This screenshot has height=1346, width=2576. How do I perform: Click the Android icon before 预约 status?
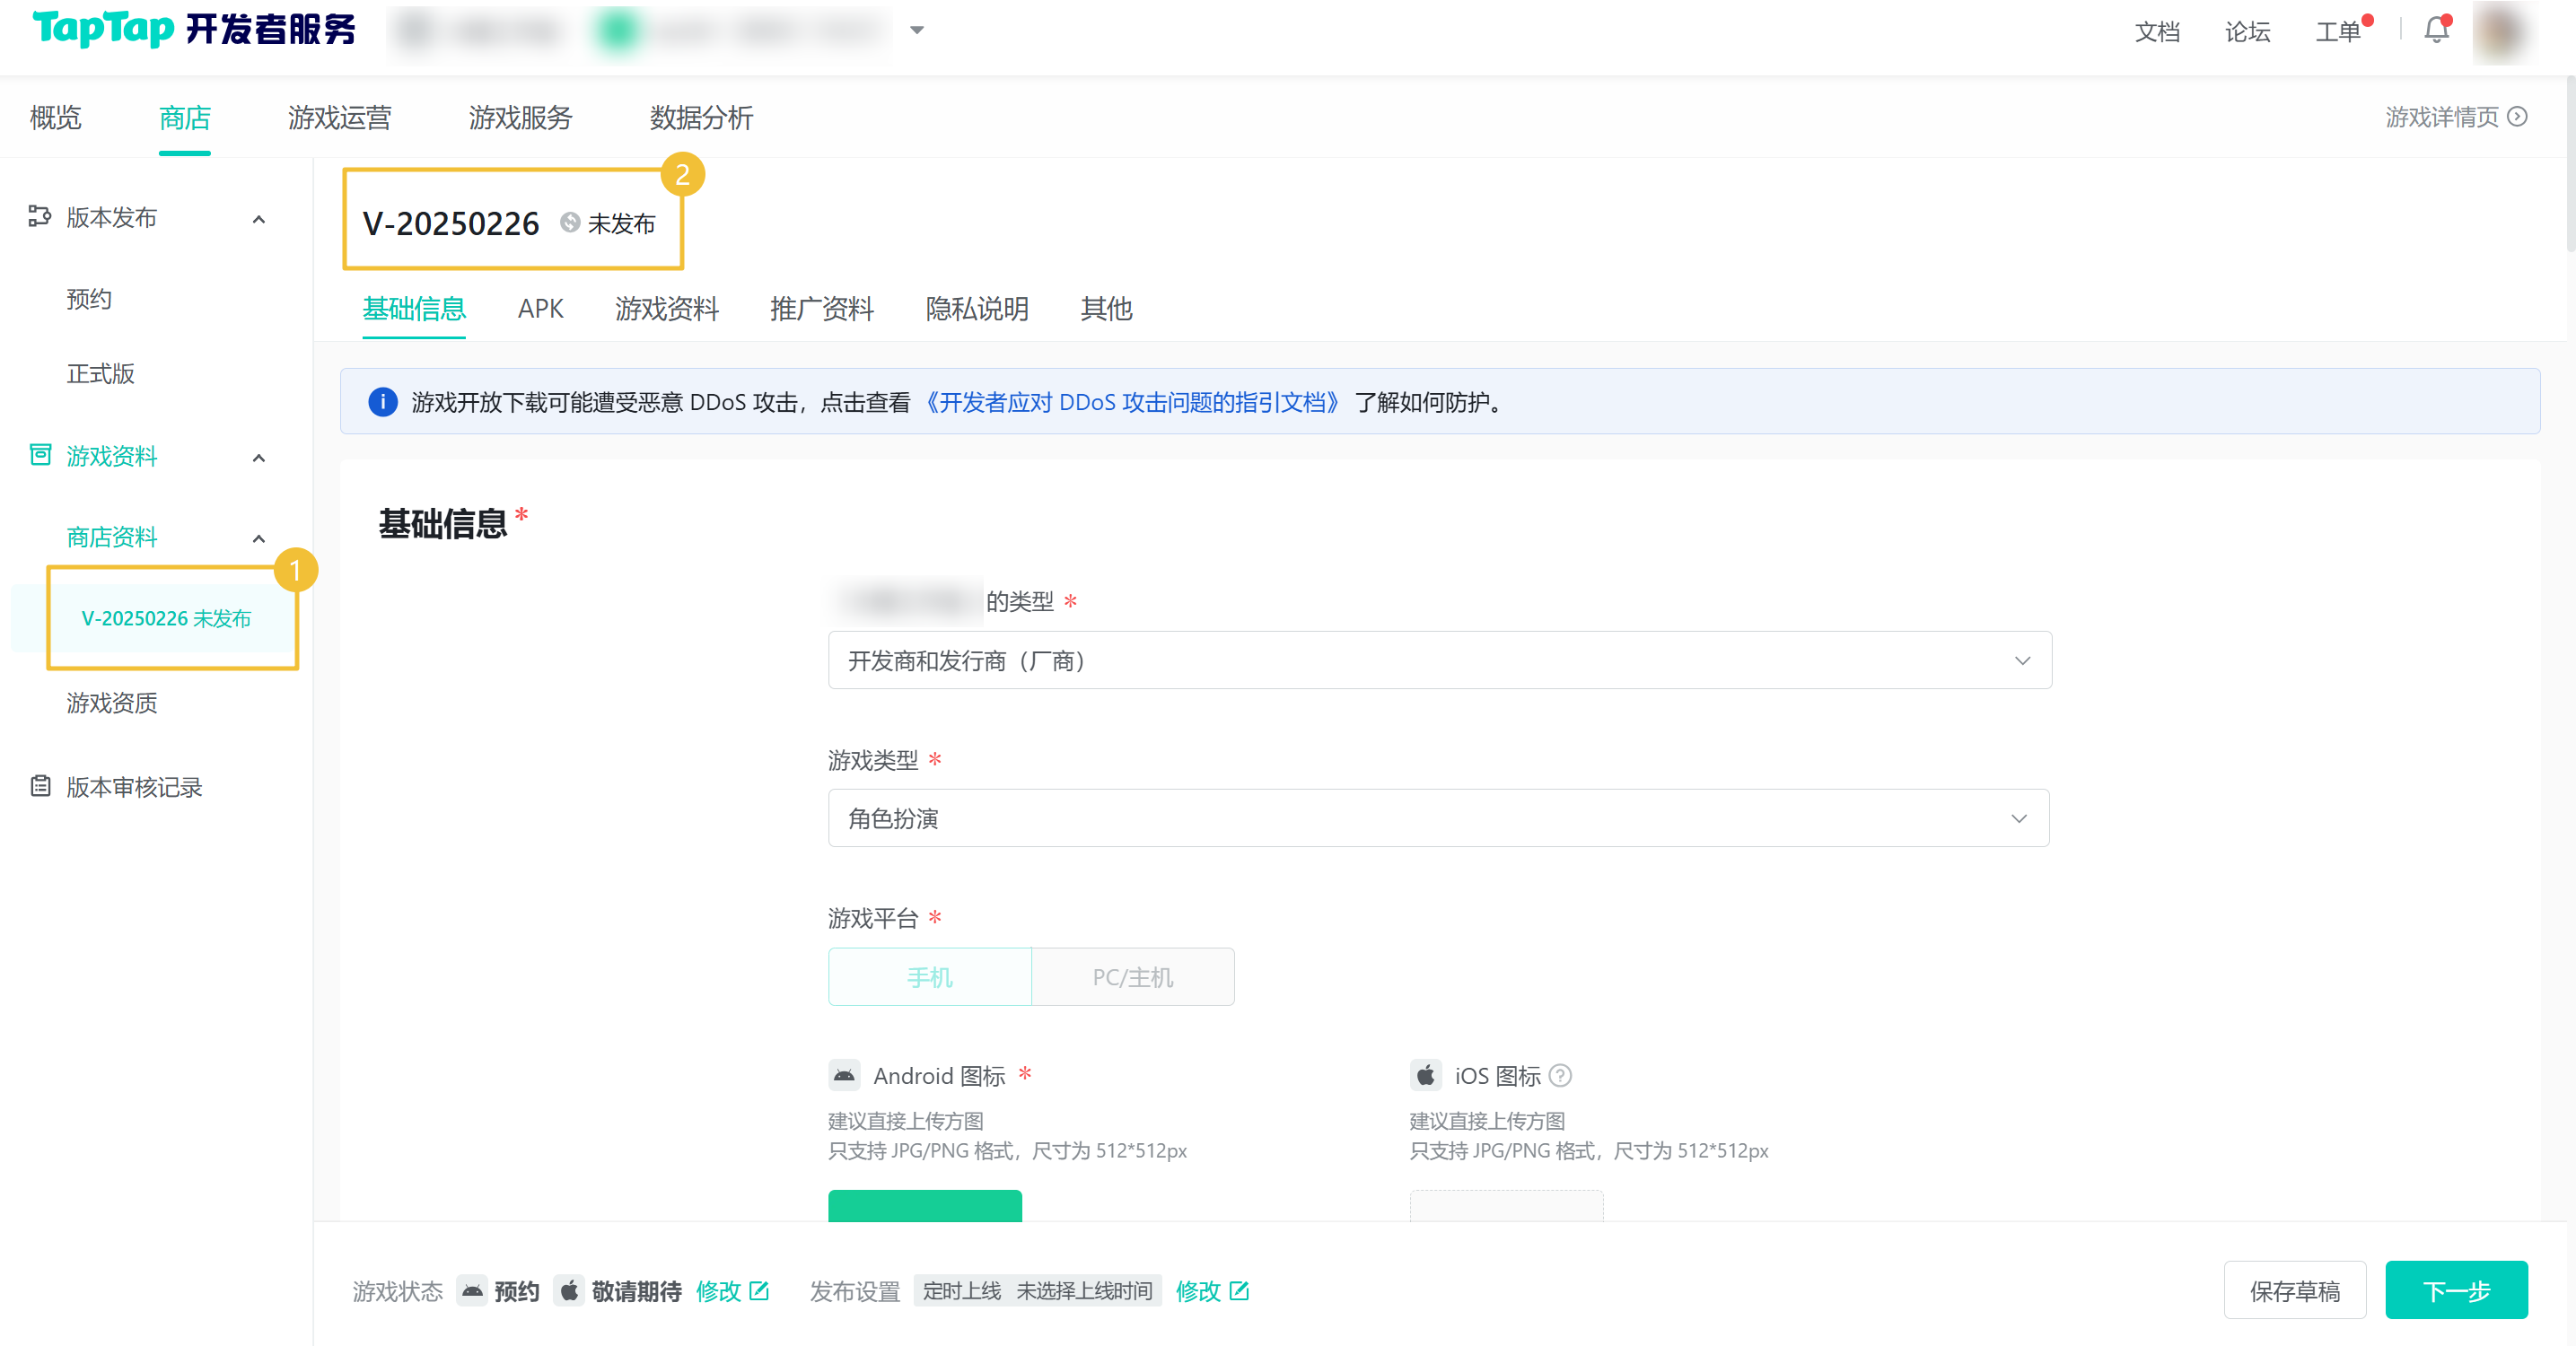472,1290
